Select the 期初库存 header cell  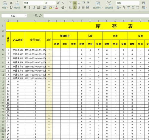tap(65, 36)
